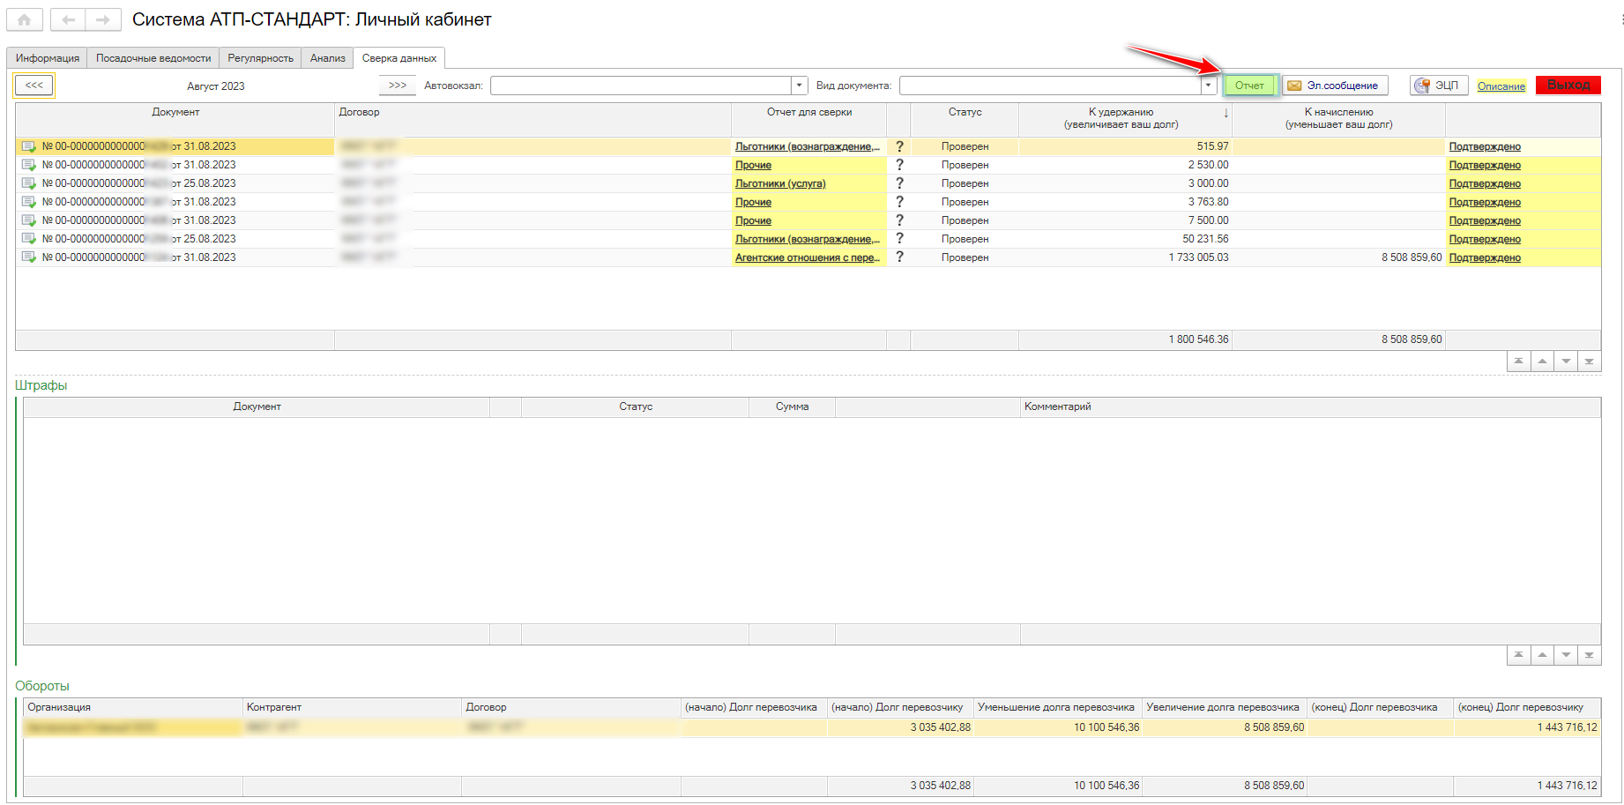Click the home icon in the top bar
This screenshot has height=805, width=1624.
point(24,19)
